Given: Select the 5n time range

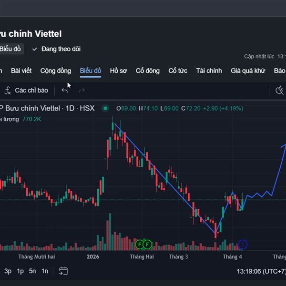Looking at the screenshot, I should pos(32,271).
